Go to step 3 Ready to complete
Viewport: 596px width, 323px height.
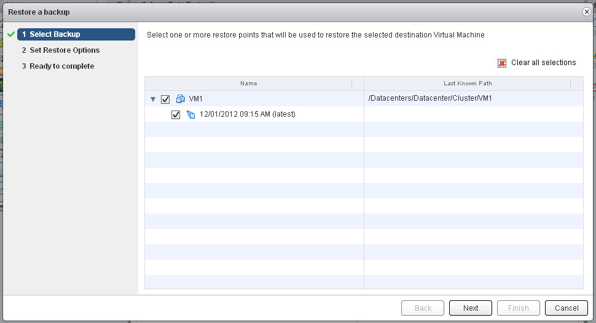point(58,66)
